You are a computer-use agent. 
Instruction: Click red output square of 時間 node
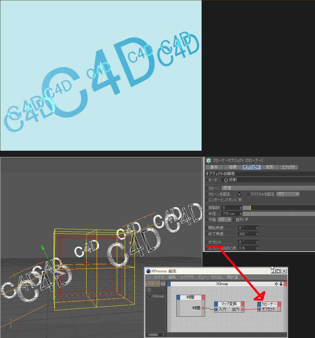[x=203, y=297]
